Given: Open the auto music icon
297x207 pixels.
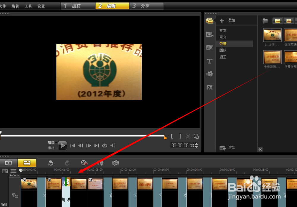Looking at the screenshot, I should [x=116, y=163].
